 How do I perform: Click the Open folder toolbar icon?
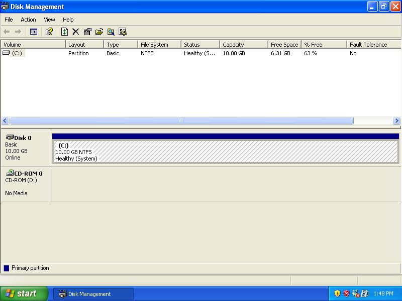point(99,32)
